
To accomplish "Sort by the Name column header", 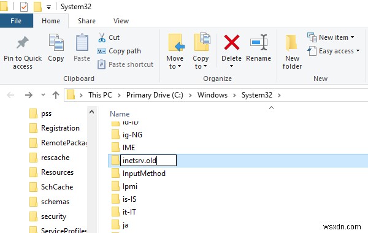I will click(120, 114).
